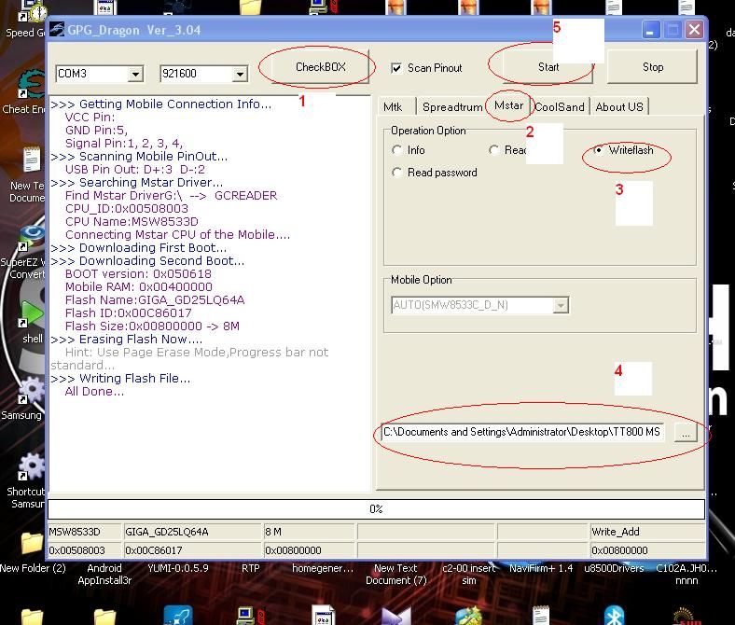Click the MSW8533D status bar cell
735x625 pixels.
tap(84, 532)
